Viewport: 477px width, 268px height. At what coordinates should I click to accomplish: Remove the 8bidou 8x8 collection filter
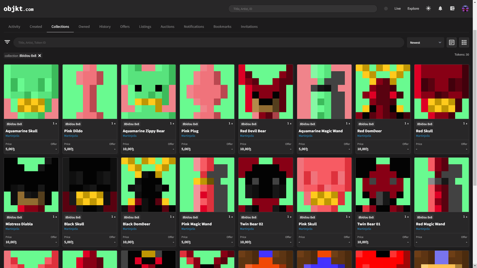(x=40, y=56)
